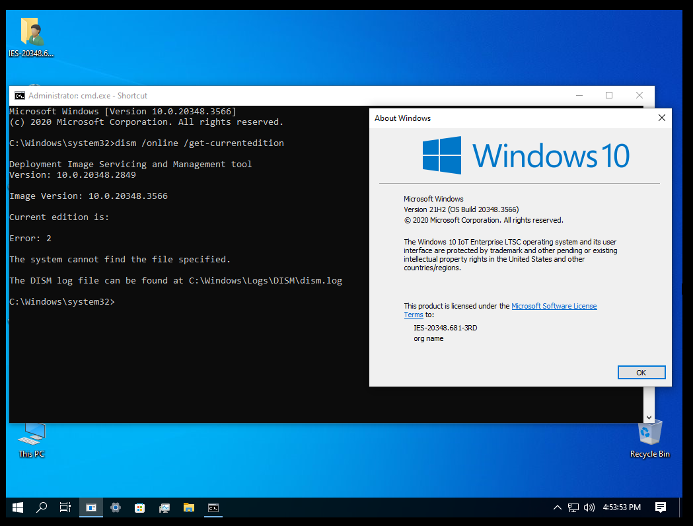
Task: Close the Administrator cmd.exe window
Action: point(639,95)
